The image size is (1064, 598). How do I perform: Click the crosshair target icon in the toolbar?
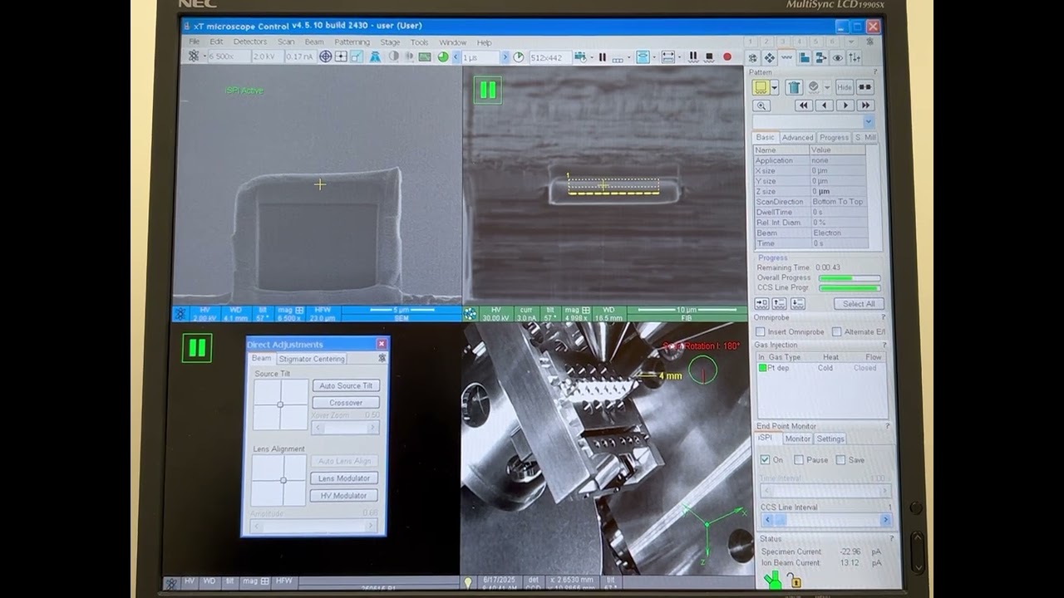tap(325, 56)
